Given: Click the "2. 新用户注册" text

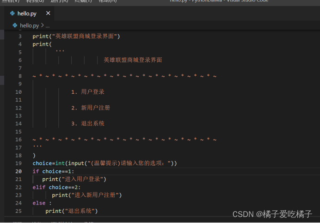Looking at the screenshot, I should tap(91, 108).
